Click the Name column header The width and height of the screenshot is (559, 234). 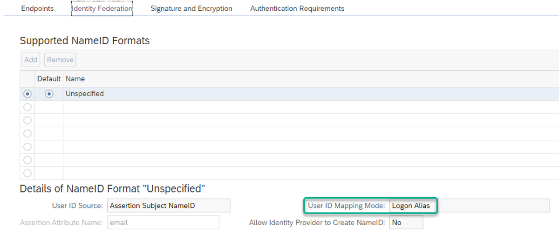click(x=75, y=79)
